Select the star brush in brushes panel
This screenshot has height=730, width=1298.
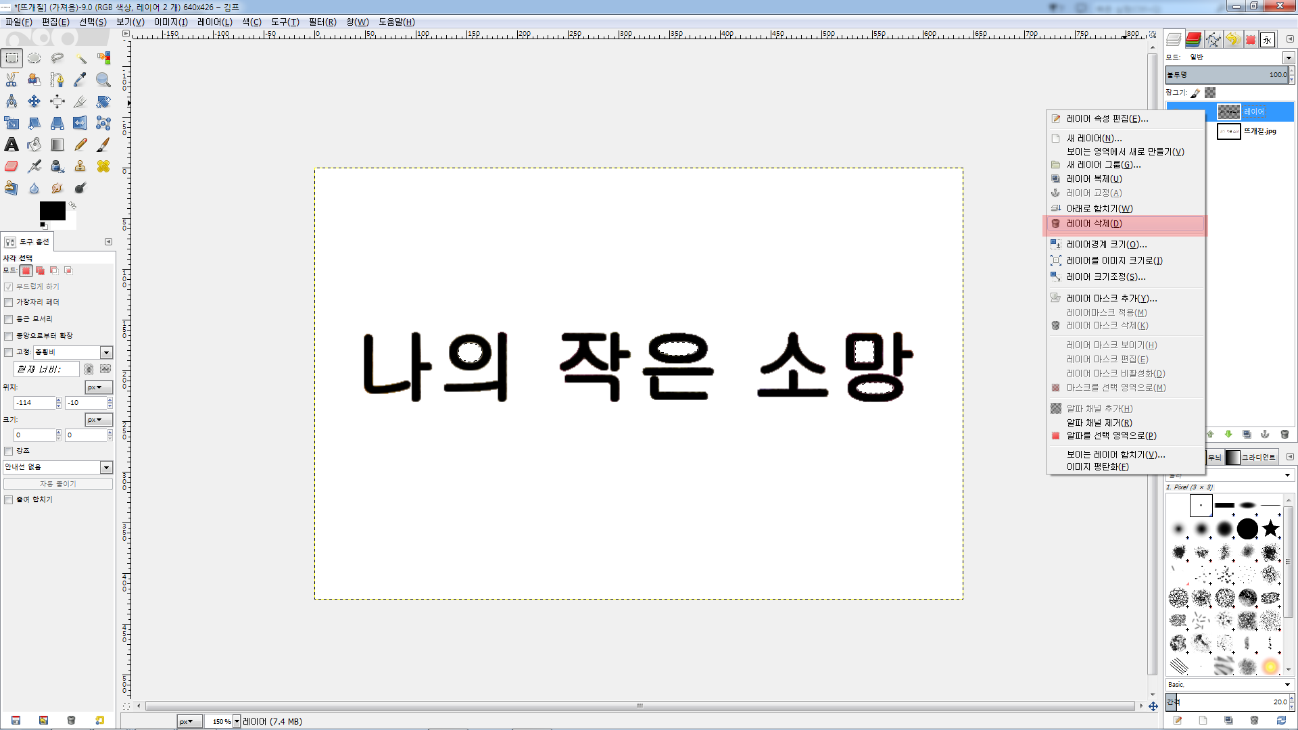tap(1271, 529)
